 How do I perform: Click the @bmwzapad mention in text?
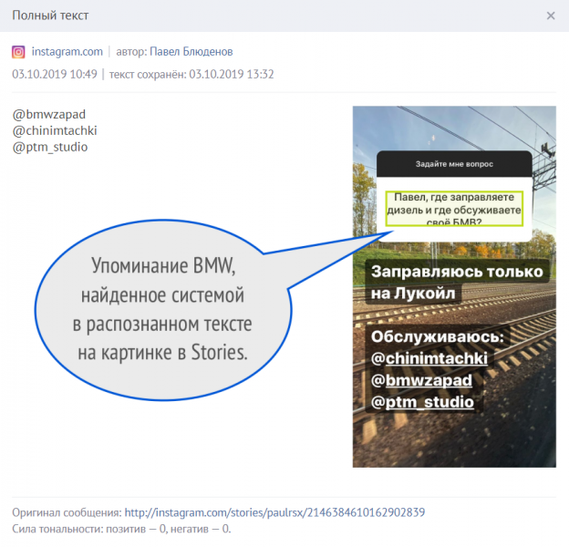click(49, 114)
